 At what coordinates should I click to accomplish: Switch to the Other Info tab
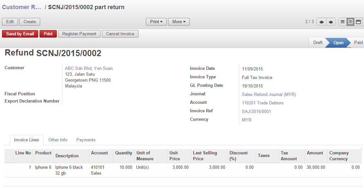[58, 140]
